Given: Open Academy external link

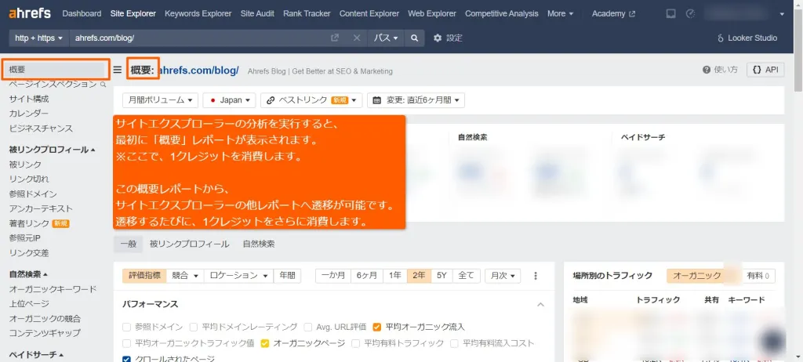Looking at the screenshot, I should point(613,14).
